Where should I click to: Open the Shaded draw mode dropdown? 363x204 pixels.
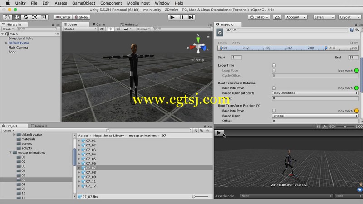(x=80, y=29)
